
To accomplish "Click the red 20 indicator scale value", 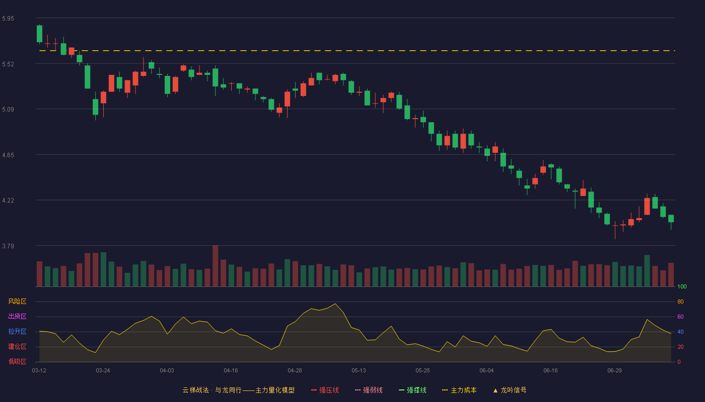I will click(x=680, y=347).
